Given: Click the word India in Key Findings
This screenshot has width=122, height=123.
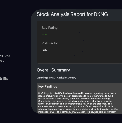Looking at the screenshot, I should click(110, 106).
